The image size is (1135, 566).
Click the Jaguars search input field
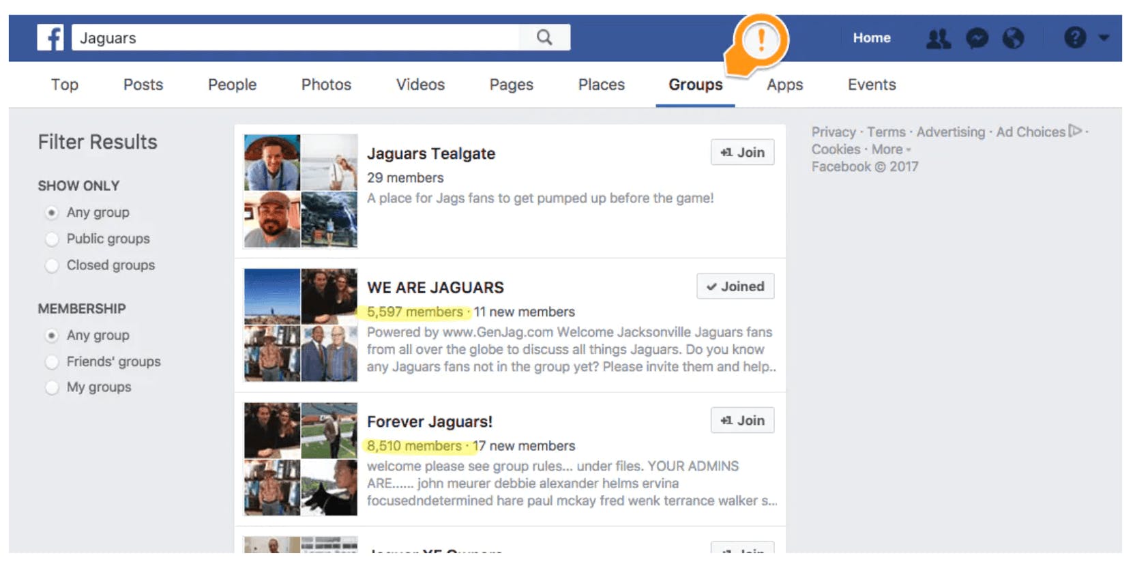(297, 38)
